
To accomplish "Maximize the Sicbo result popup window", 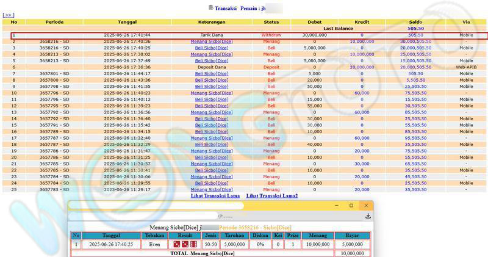I will tap(351, 206).
